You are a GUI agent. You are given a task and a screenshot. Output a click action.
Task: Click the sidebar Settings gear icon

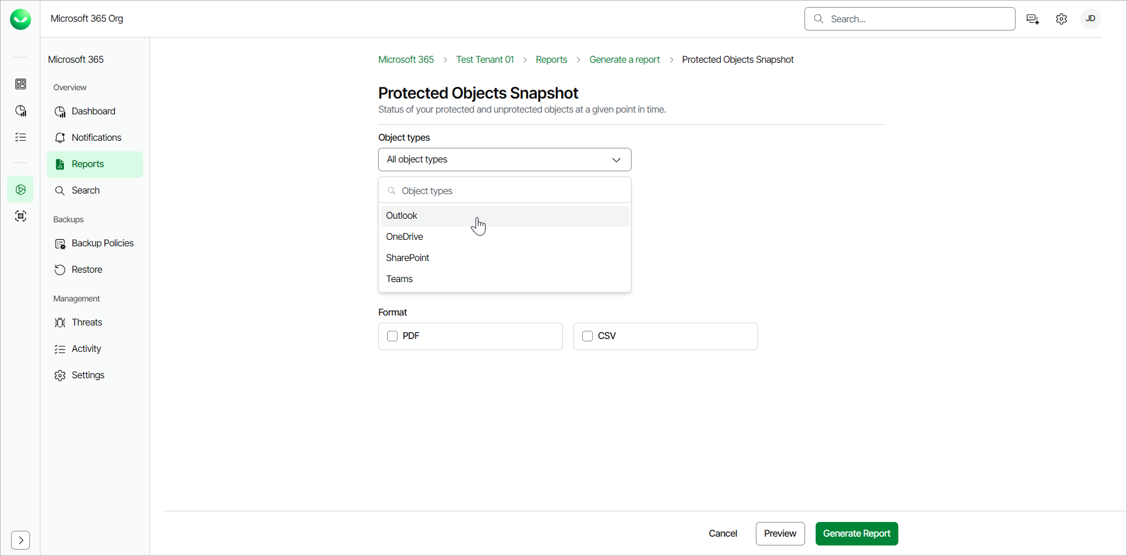(x=60, y=375)
